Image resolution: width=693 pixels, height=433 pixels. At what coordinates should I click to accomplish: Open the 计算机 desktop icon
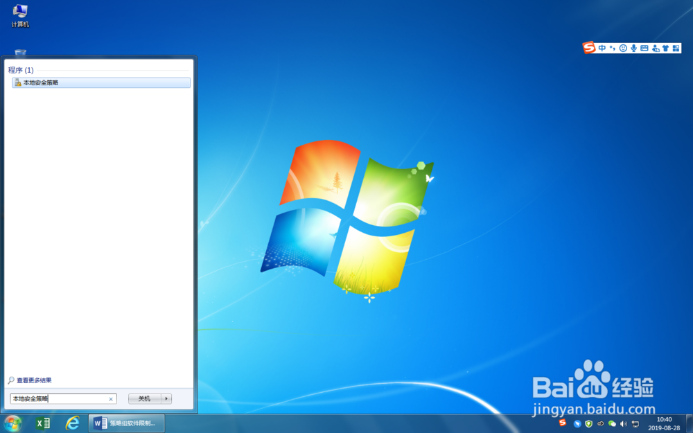click(x=20, y=16)
